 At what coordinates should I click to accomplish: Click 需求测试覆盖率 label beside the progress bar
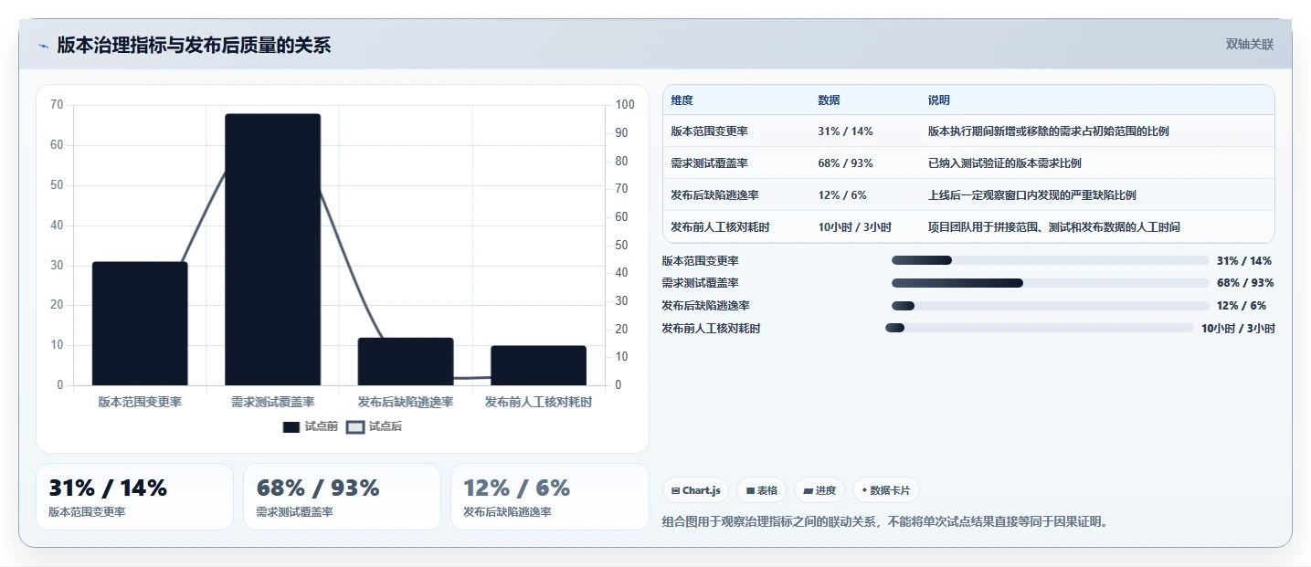[700, 283]
